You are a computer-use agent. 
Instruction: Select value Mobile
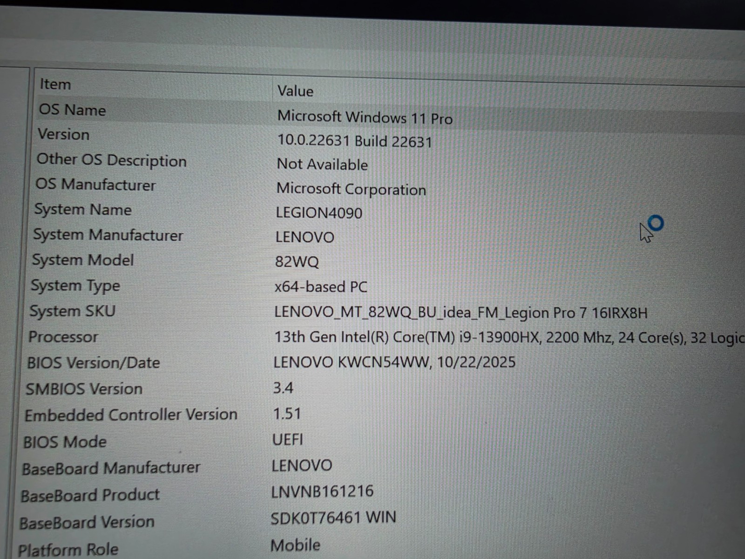(295, 545)
